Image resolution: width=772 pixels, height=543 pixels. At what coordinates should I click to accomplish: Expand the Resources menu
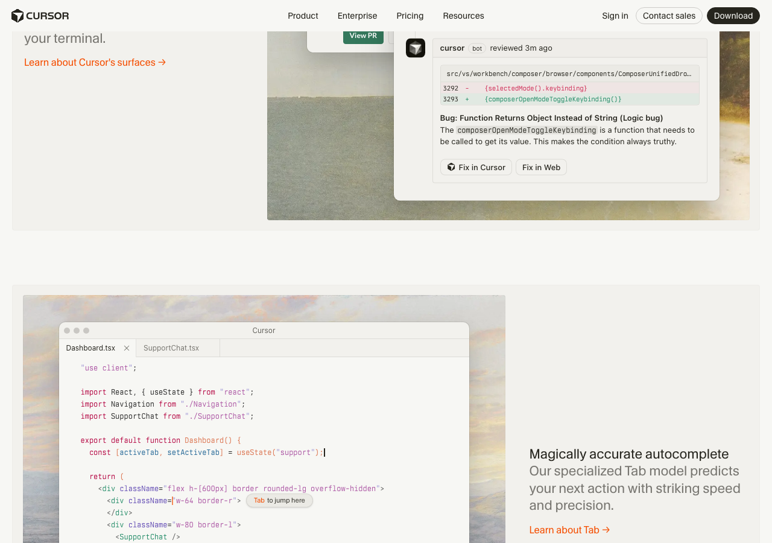coord(463,16)
